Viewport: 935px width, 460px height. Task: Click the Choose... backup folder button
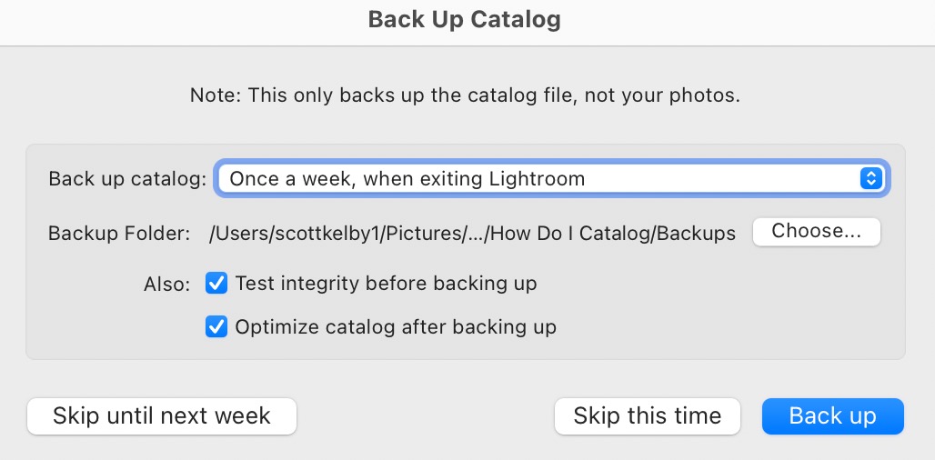click(x=816, y=232)
